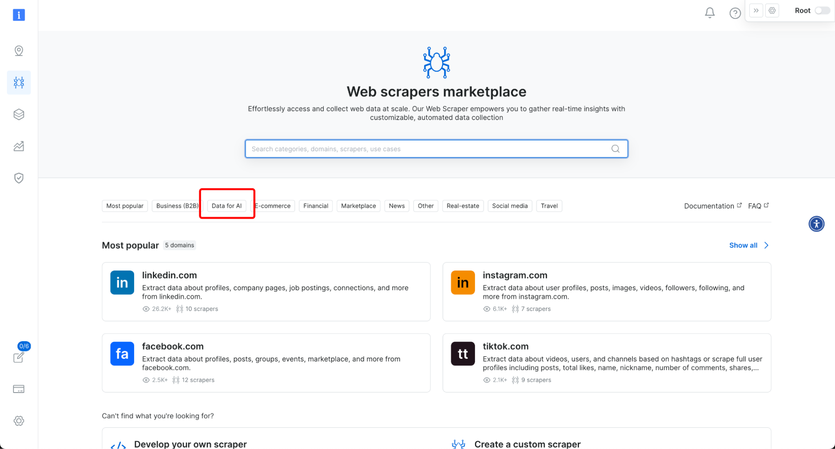Select the Marketplace category tab
The width and height of the screenshot is (835, 449).
click(358, 206)
